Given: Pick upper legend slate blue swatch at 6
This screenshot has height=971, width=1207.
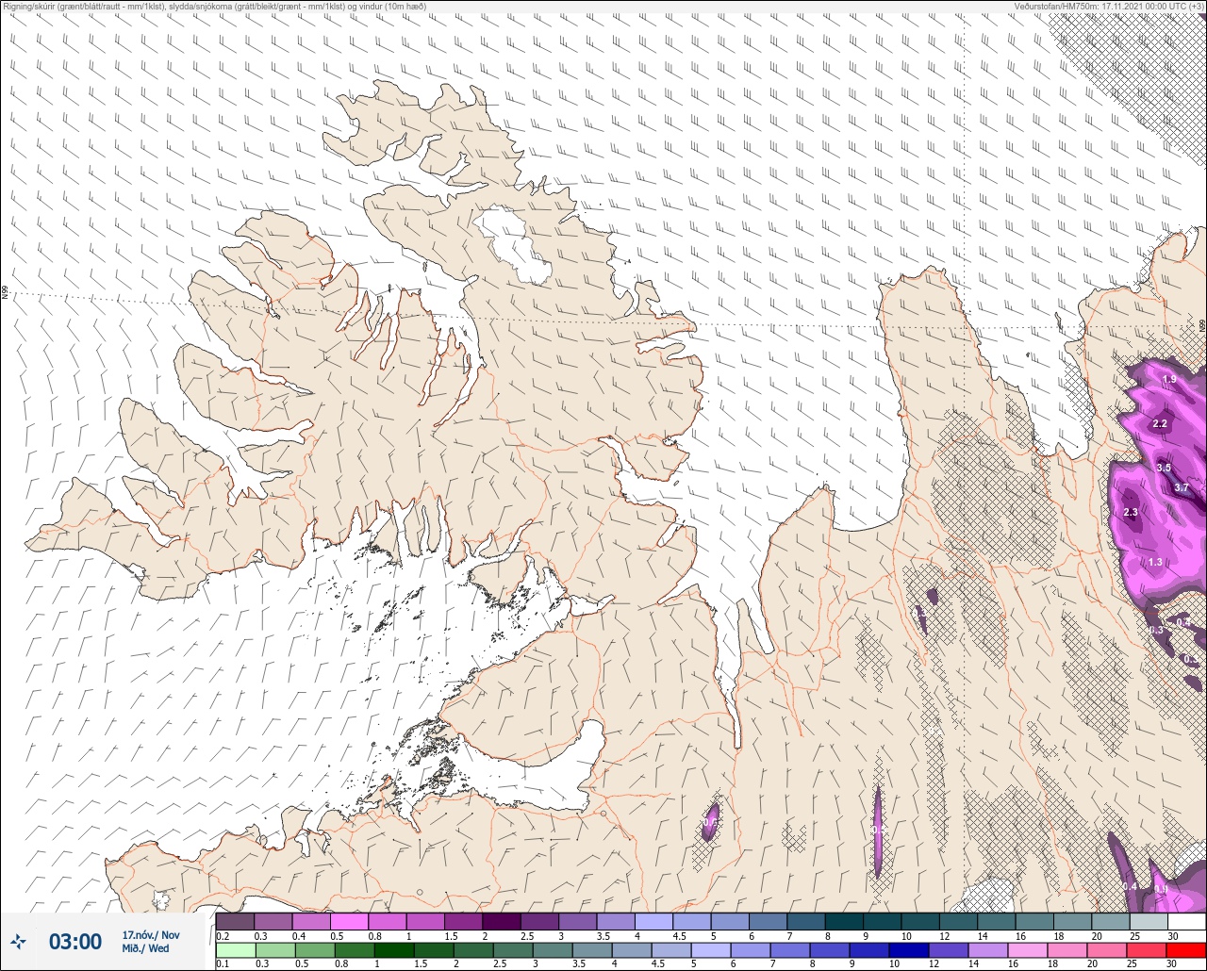Looking at the screenshot, I should (768, 921).
